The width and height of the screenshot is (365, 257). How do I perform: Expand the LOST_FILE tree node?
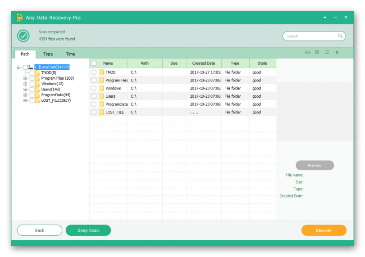[x=25, y=101]
